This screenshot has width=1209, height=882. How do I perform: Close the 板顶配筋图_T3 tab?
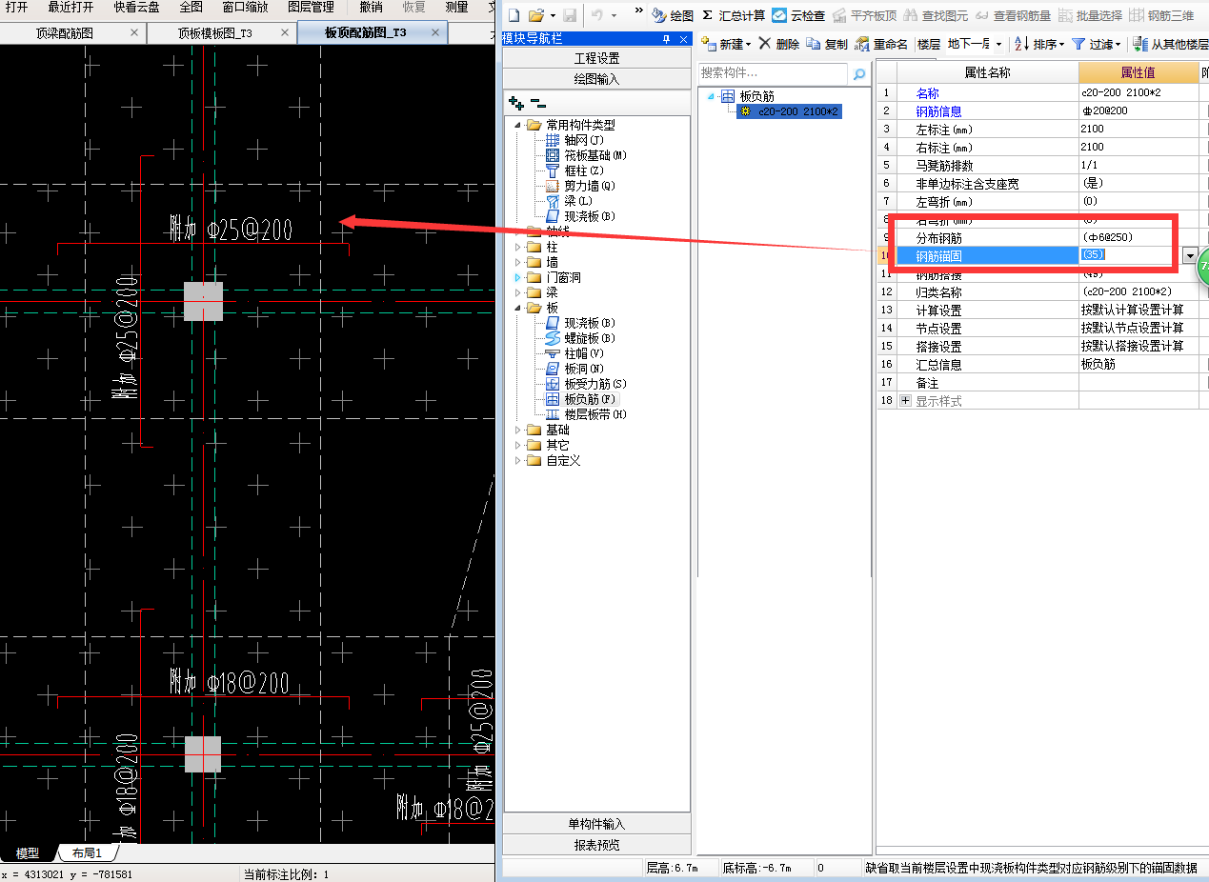[435, 32]
